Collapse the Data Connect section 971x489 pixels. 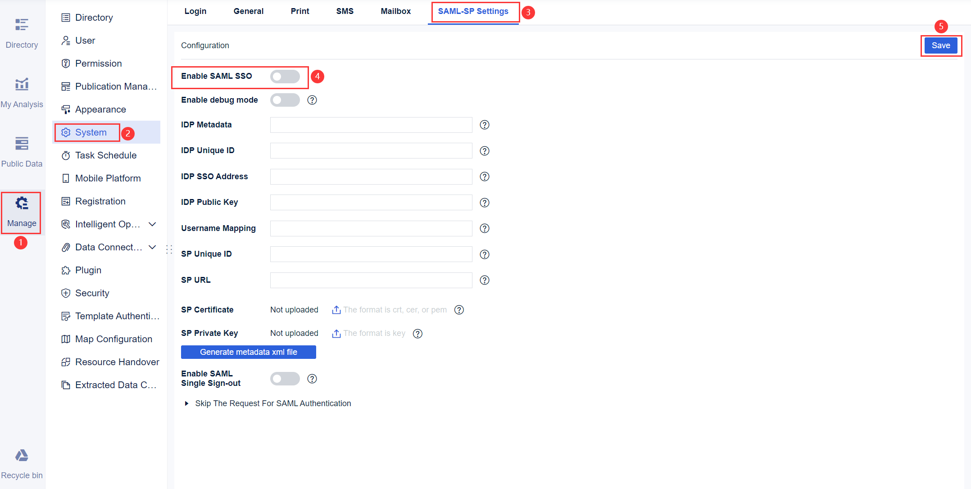point(152,247)
